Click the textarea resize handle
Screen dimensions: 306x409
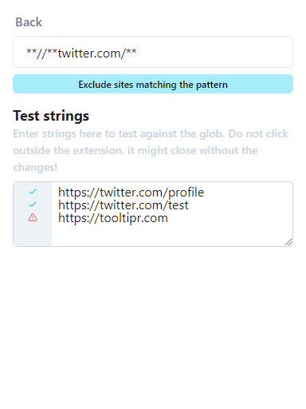[x=288, y=242]
